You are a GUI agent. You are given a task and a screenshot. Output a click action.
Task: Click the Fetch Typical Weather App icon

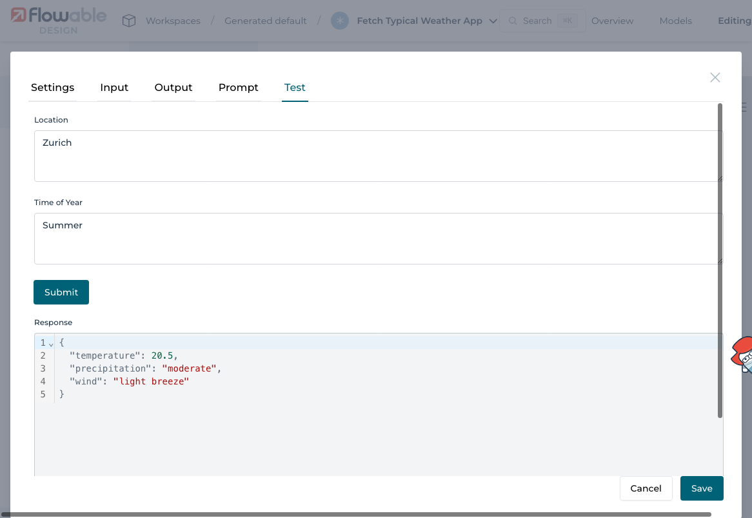[x=339, y=21]
